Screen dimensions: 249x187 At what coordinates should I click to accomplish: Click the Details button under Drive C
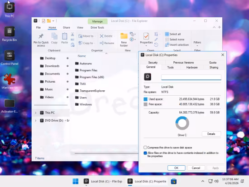tap(211, 134)
